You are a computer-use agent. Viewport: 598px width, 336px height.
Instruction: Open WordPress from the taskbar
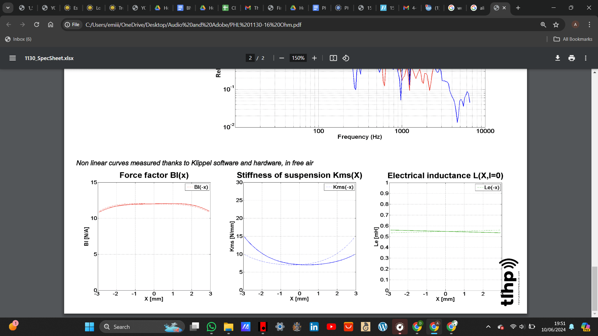click(382, 327)
